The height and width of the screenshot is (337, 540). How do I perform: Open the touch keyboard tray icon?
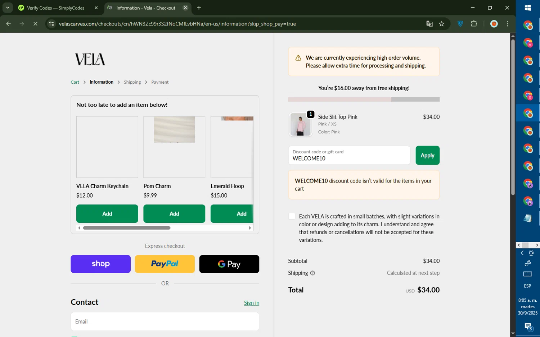tap(528, 274)
